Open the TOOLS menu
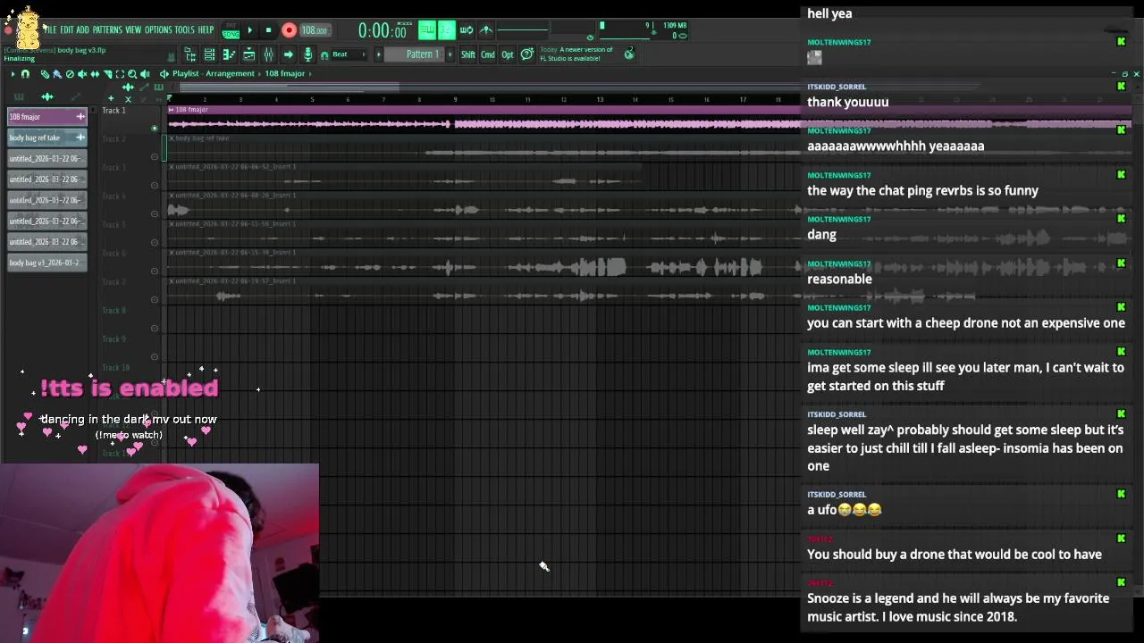1144x643 pixels. [184, 29]
